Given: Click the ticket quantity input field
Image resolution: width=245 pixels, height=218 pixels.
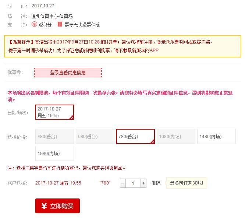Looking at the screenshot, I should pos(133,183).
